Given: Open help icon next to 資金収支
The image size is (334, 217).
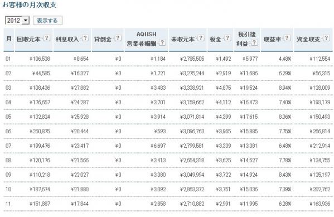Looking at the screenshot, I should tap(326, 38).
